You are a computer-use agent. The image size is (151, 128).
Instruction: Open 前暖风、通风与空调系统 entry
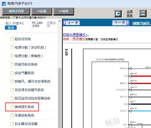tap(32, 81)
